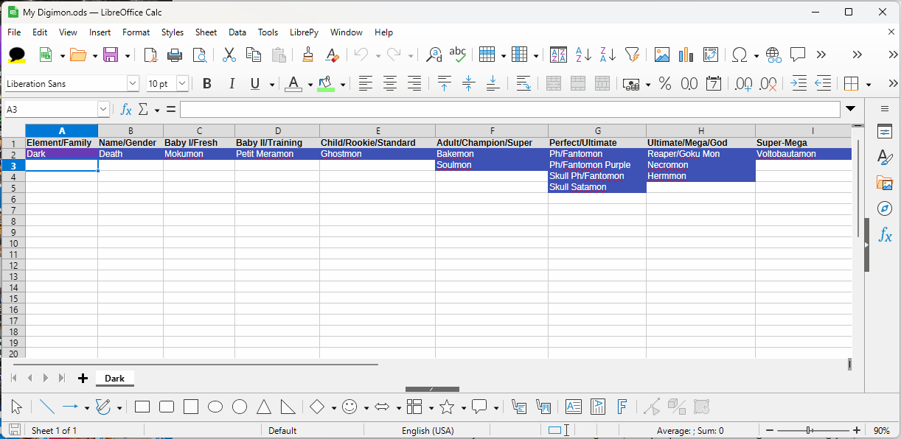Image resolution: width=901 pixels, height=439 pixels.
Task: Select the Ellipse shape tool
Action: click(x=215, y=407)
